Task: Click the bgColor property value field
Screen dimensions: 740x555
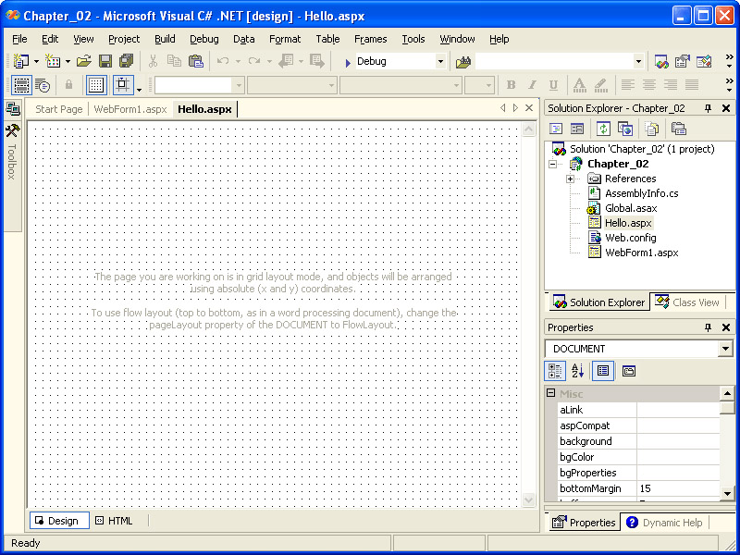Action: [x=677, y=457]
